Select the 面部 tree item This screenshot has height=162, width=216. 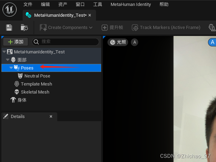[x=51, y=60]
